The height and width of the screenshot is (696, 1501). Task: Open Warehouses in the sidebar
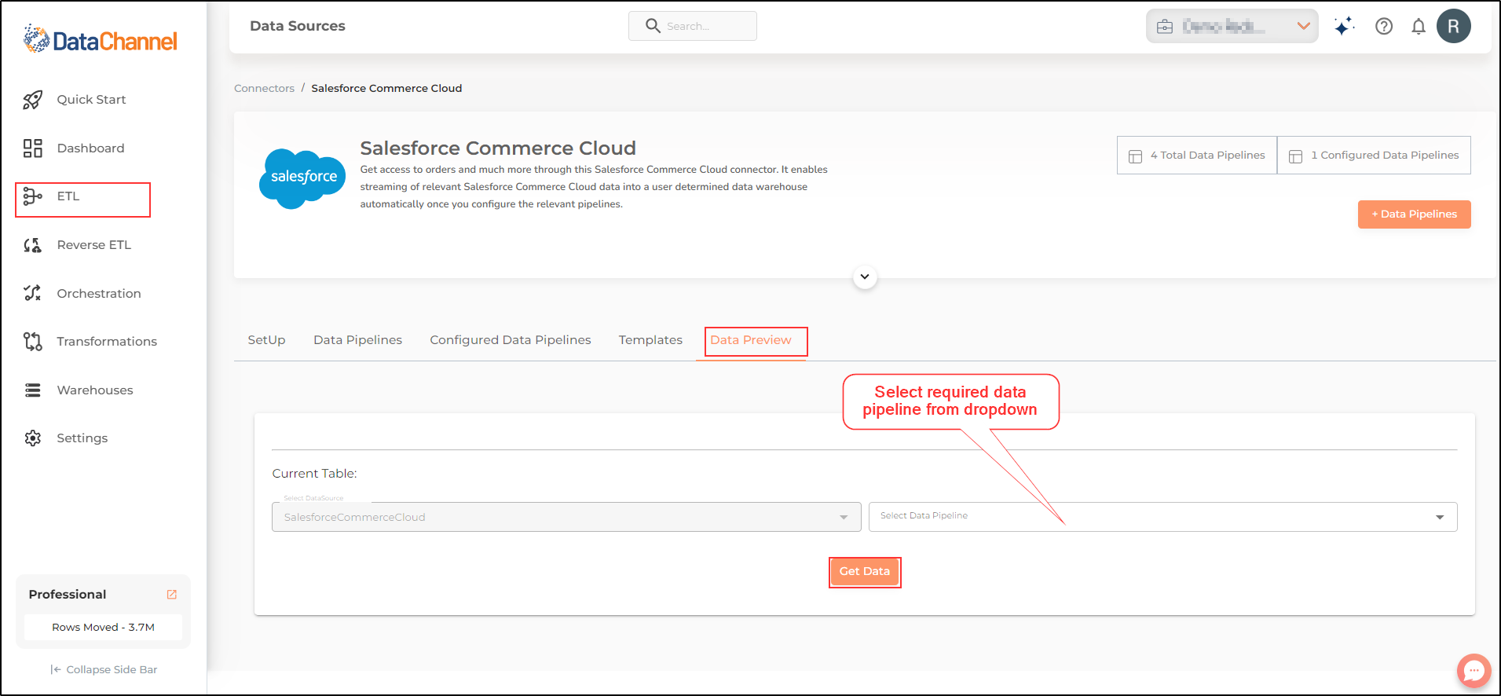[95, 390]
